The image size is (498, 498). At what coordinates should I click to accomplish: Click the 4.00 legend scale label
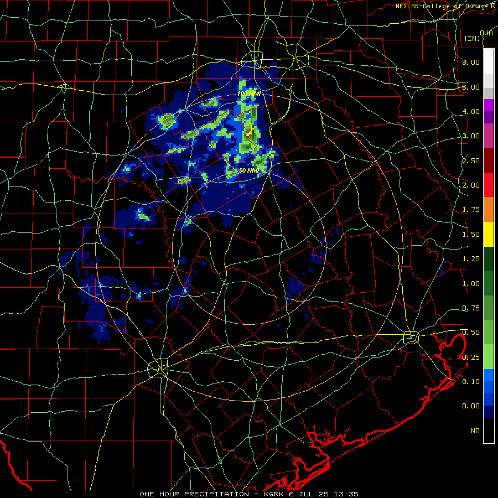(471, 111)
